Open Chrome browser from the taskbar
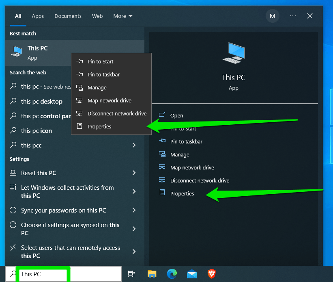 (172, 274)
